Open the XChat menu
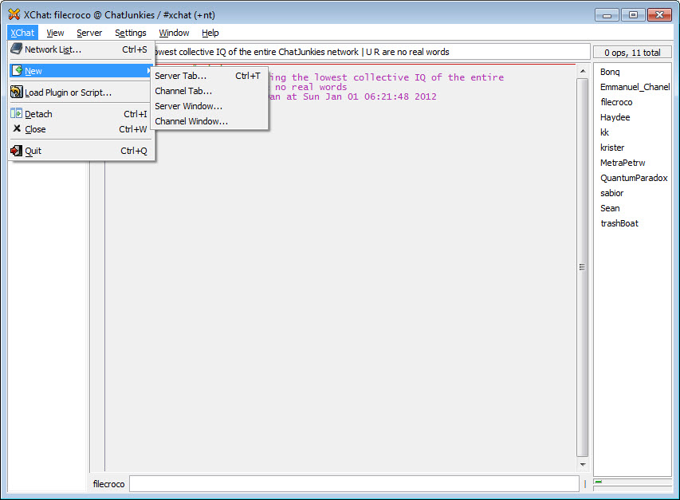Screen dimensions: 680x500 (x=22, y=33)
